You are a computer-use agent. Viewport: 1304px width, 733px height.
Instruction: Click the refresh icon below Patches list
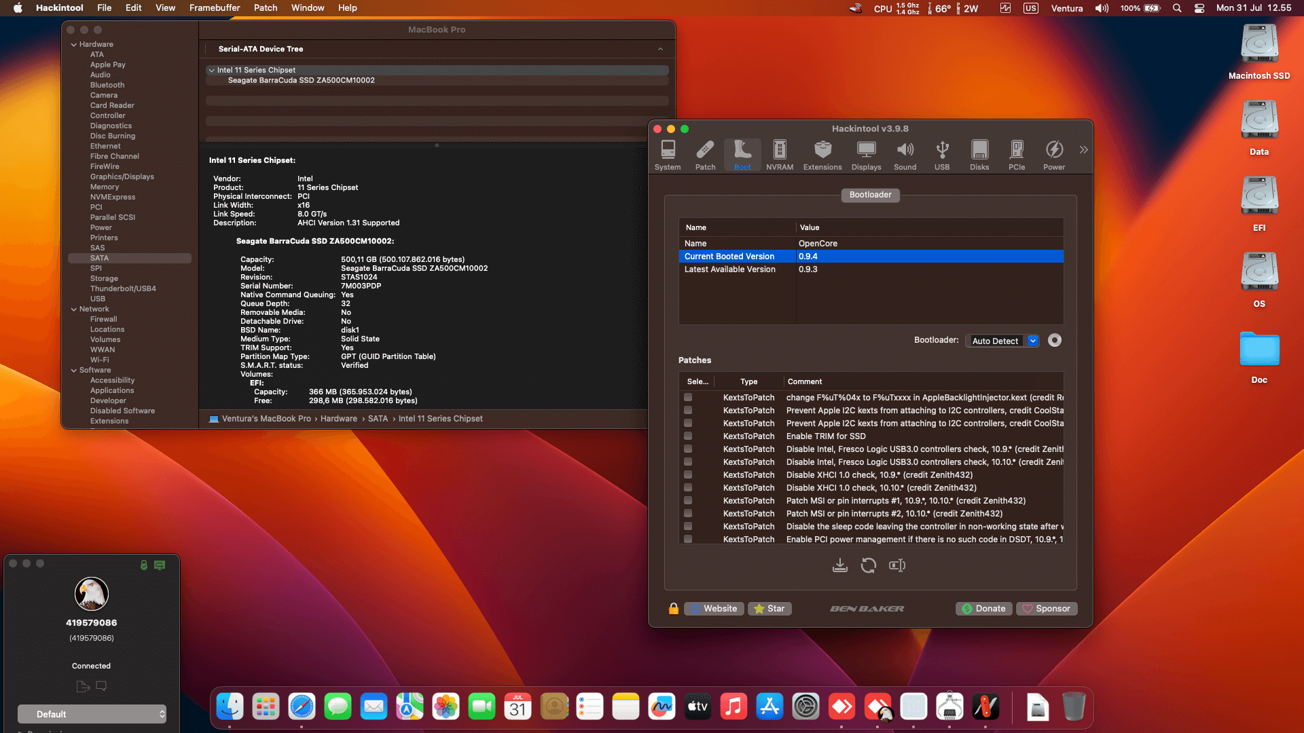pos(869,565)
